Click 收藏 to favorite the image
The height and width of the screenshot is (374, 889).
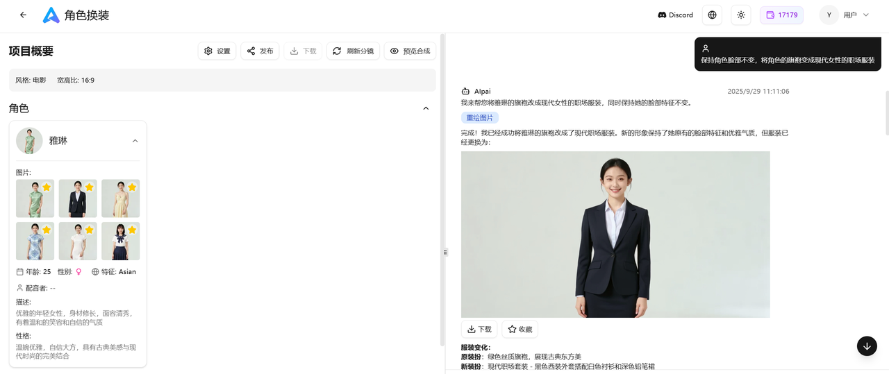[520, 330]
